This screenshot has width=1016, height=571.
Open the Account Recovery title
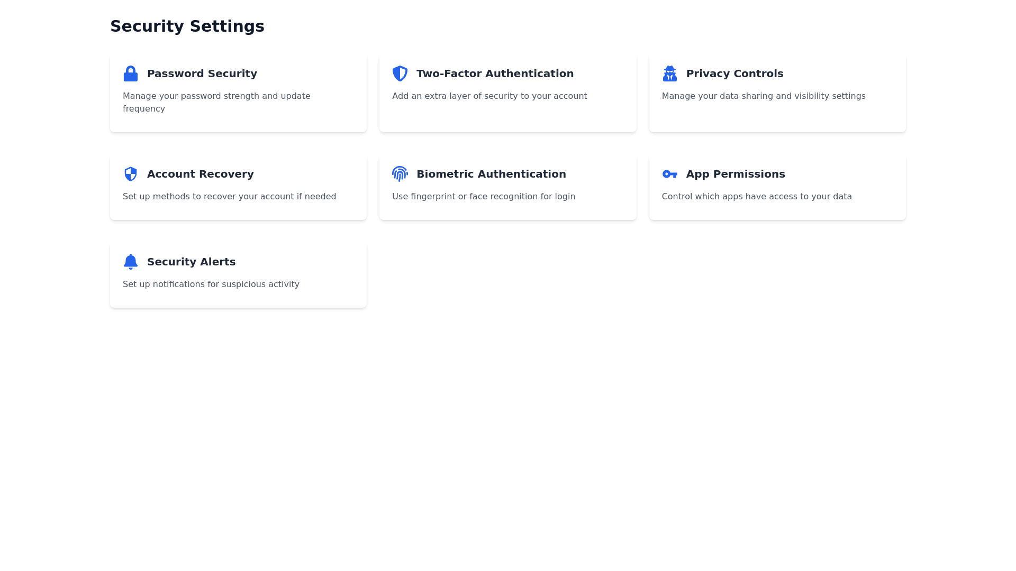[x=200, y=174]
